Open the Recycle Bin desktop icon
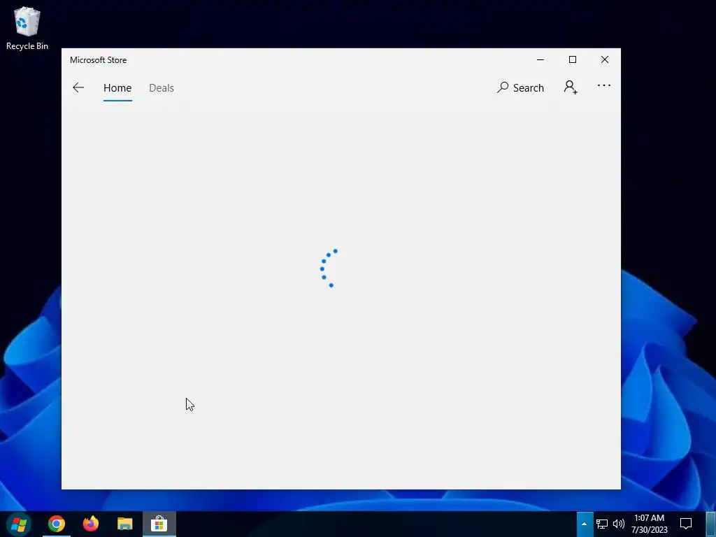The width and height of the screenshot is (716, 537). click(27, 28)
